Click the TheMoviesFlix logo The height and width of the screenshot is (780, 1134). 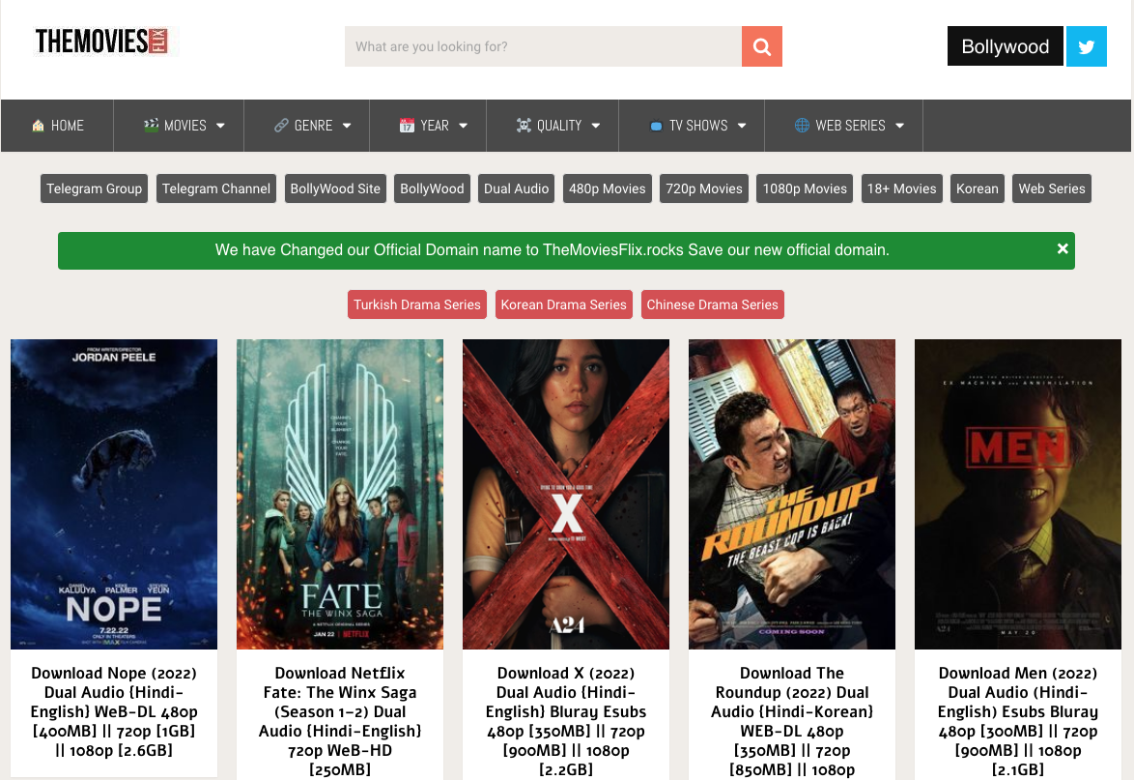102,42
